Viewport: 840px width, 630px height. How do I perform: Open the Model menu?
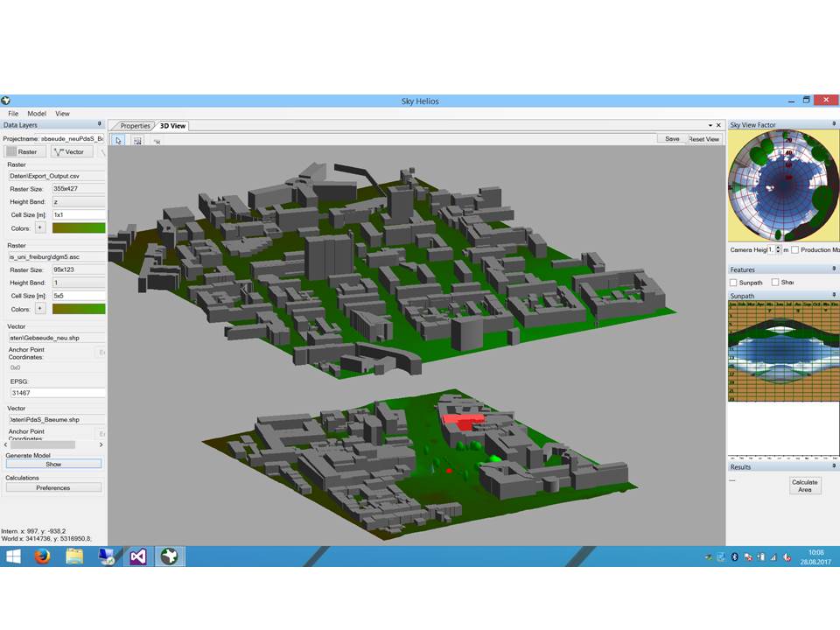coord(37,114)
